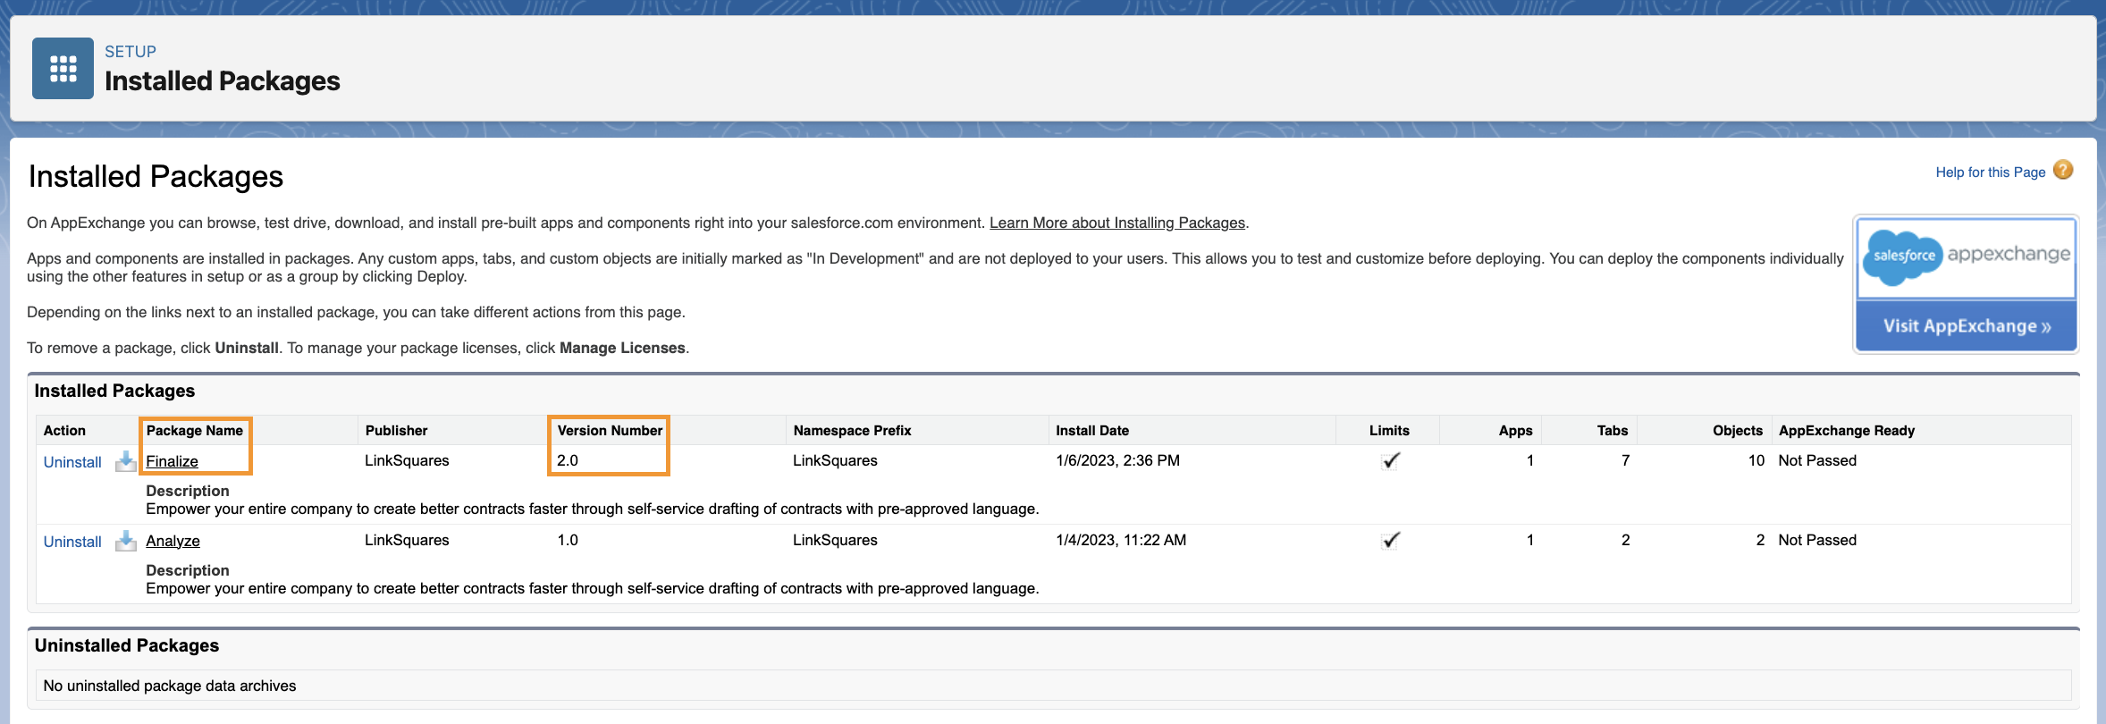
Task: Click the Version Number column header
Action: pyautogui.click(x=610, y=431)
